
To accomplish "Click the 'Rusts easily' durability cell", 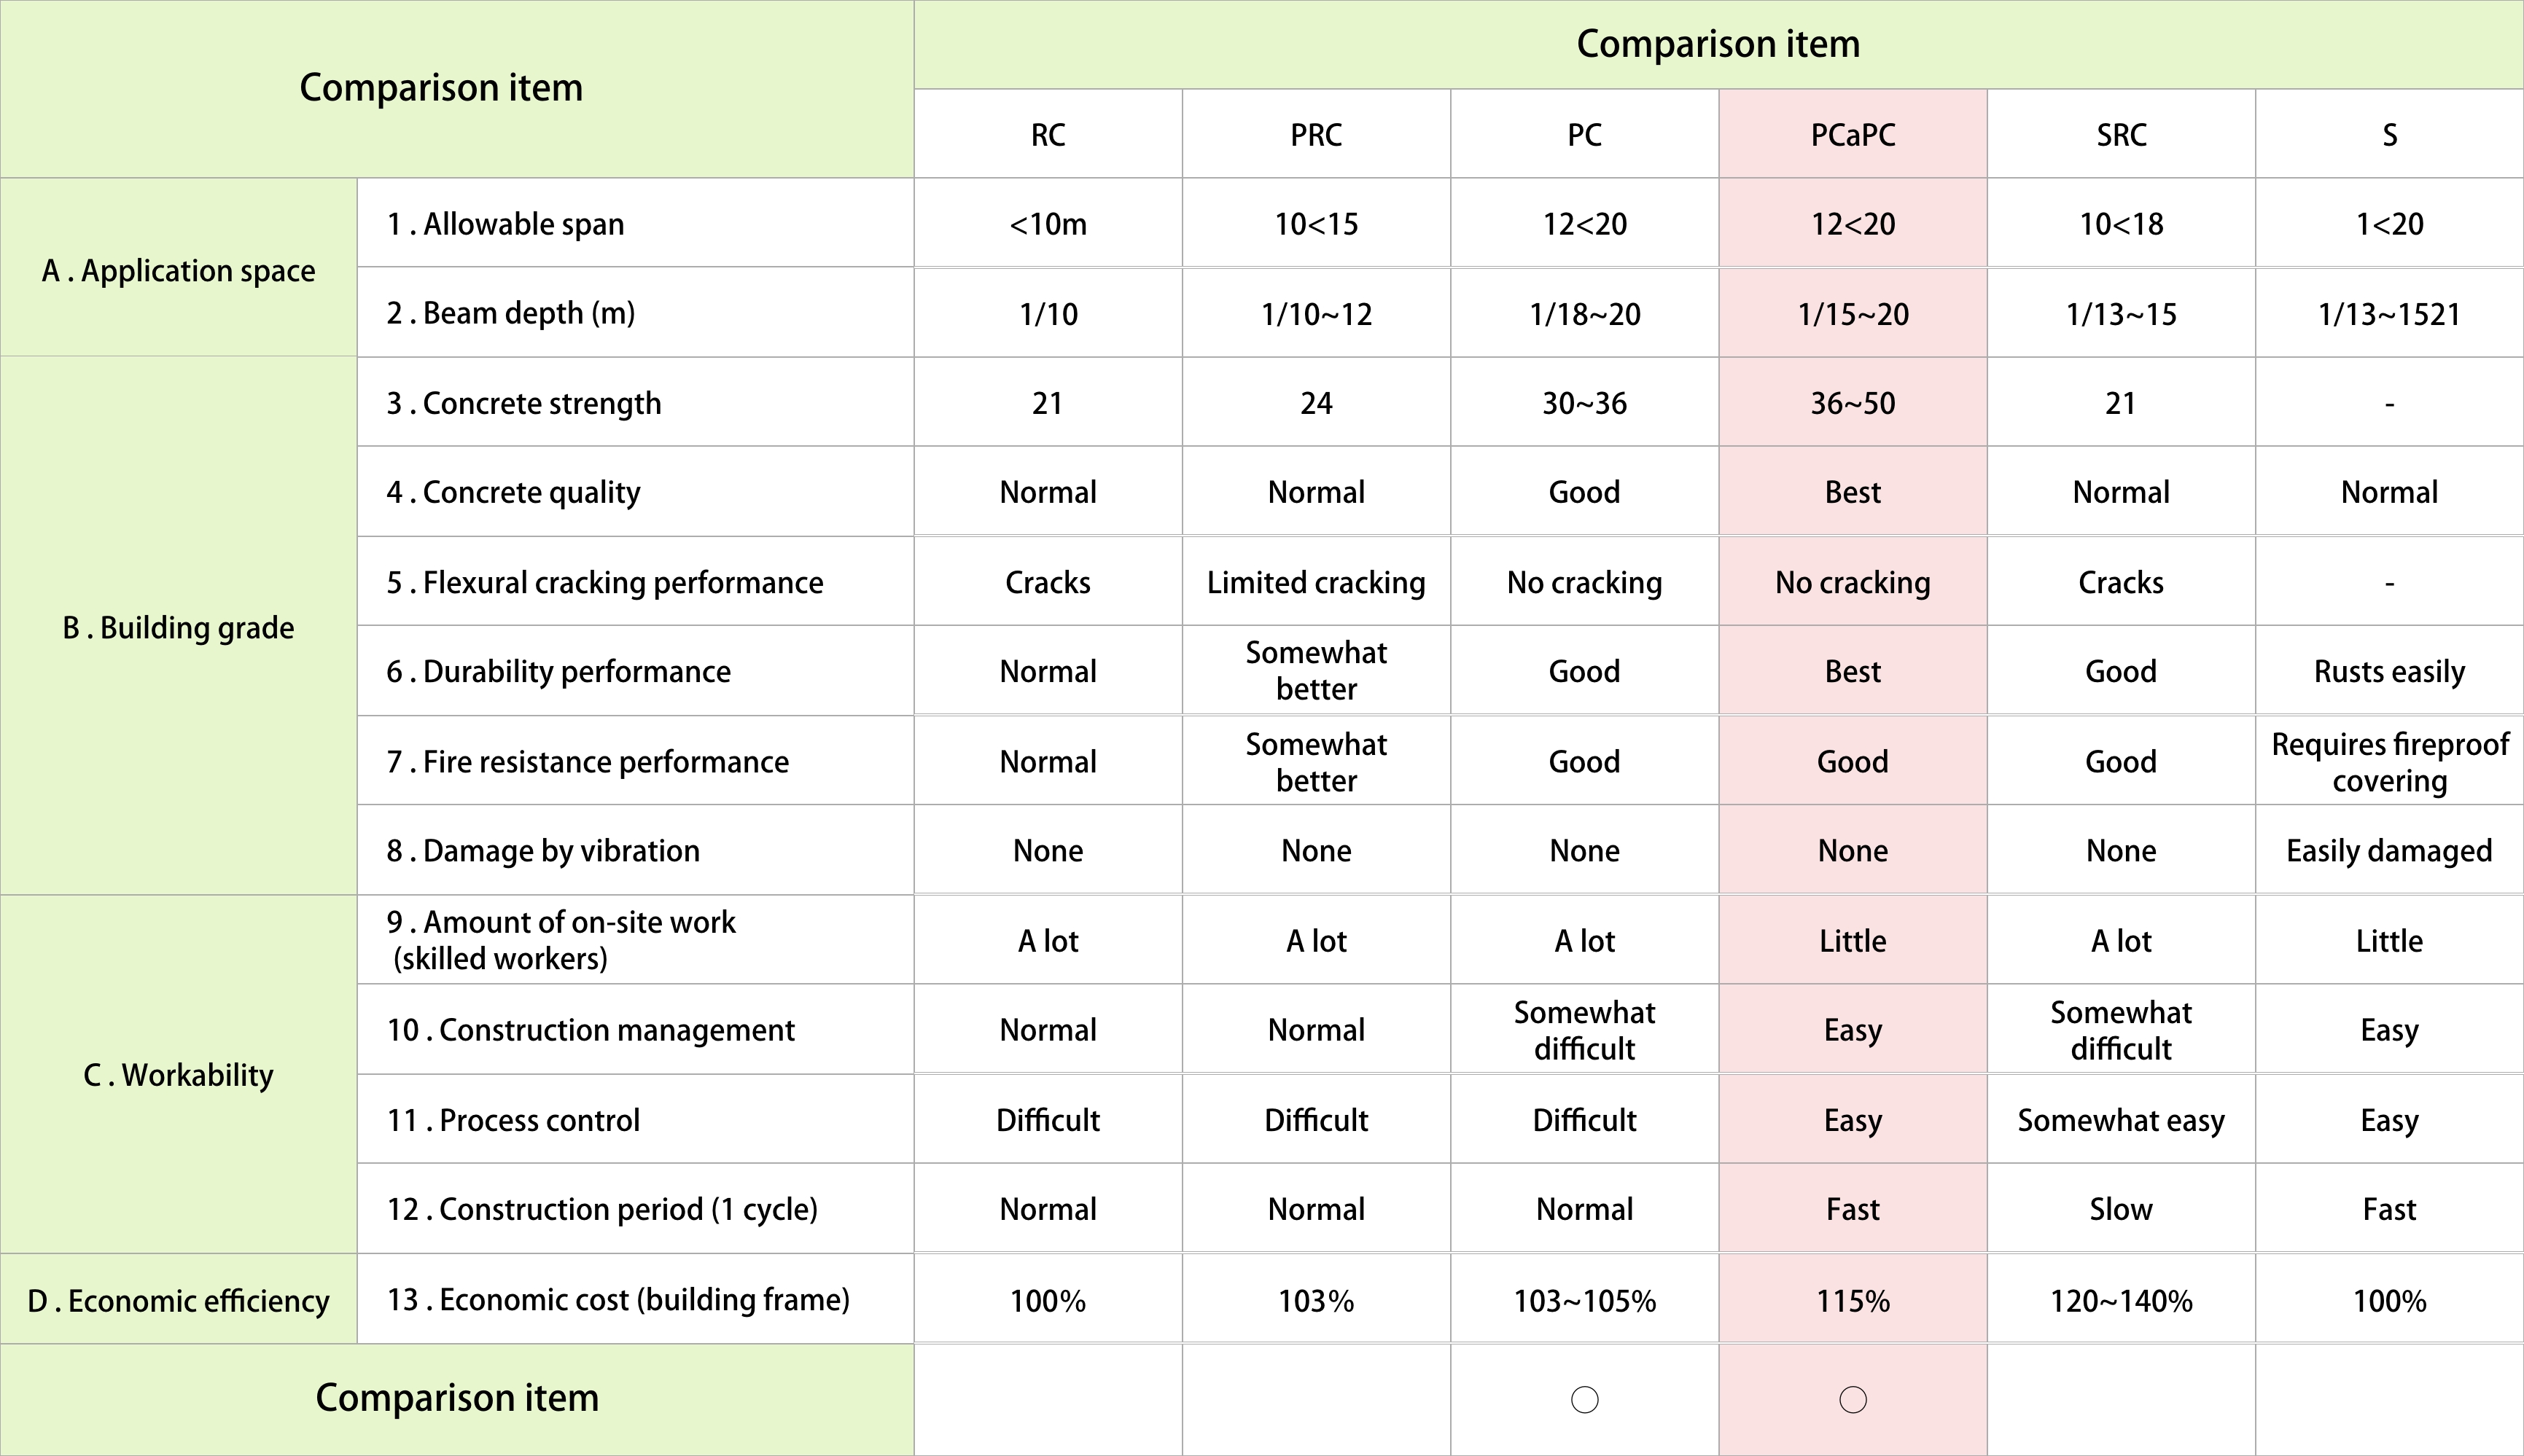I will (2389, 671).
